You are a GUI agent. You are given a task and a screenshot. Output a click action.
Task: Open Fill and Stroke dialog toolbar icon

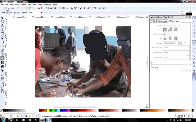coord(81,8)
